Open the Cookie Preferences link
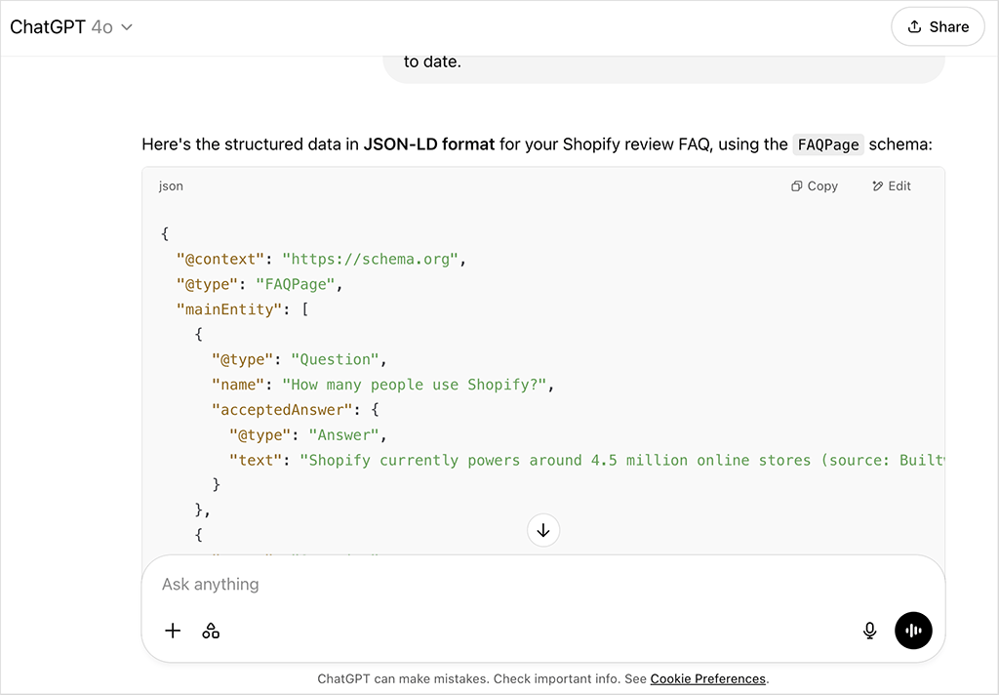Viewport: 999px width, 695px height. tap(708, 679)
